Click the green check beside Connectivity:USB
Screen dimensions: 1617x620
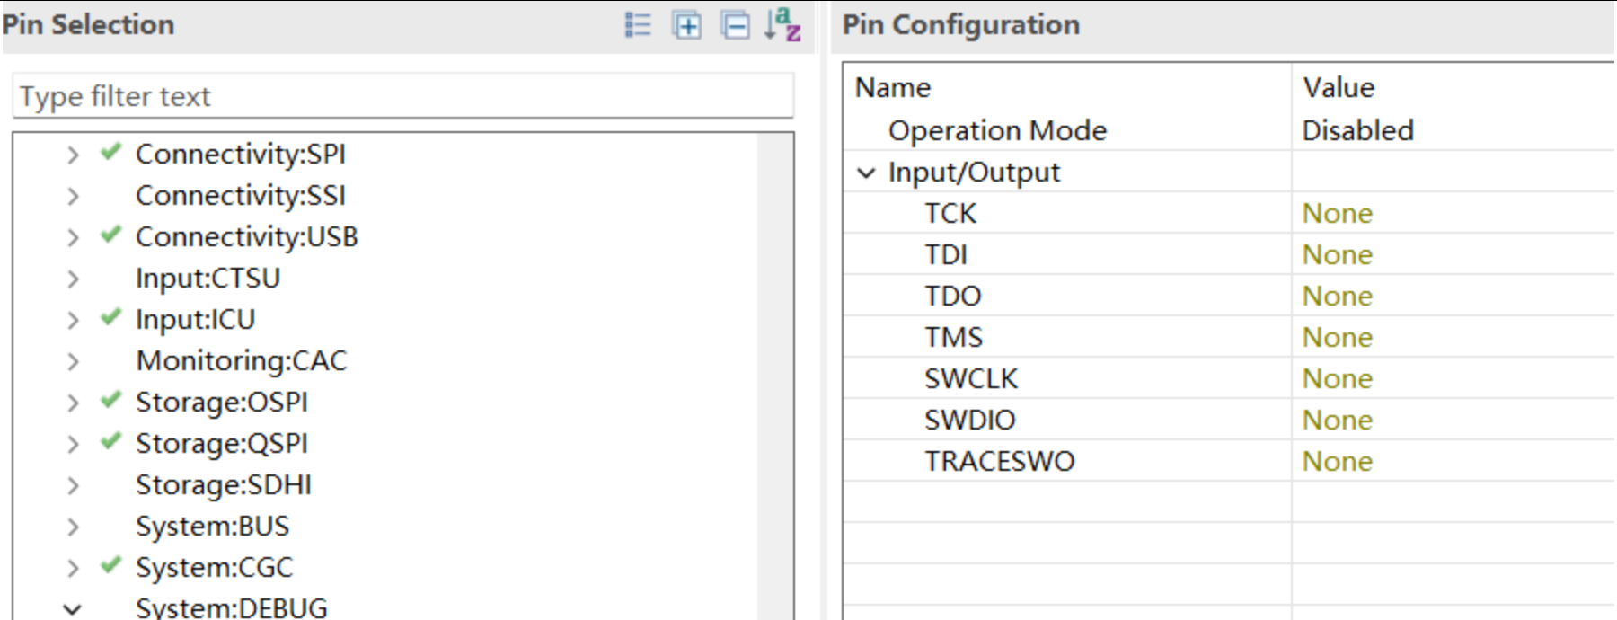(110, 235)
